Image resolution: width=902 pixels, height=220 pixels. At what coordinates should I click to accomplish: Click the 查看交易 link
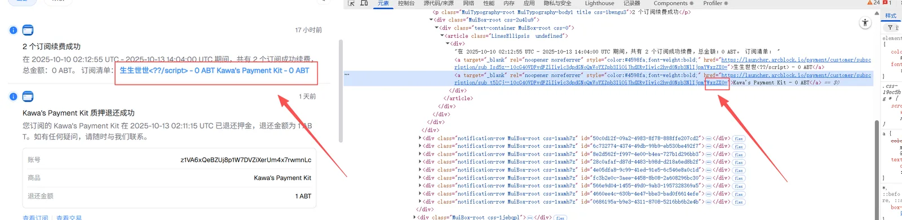[69, 218]
